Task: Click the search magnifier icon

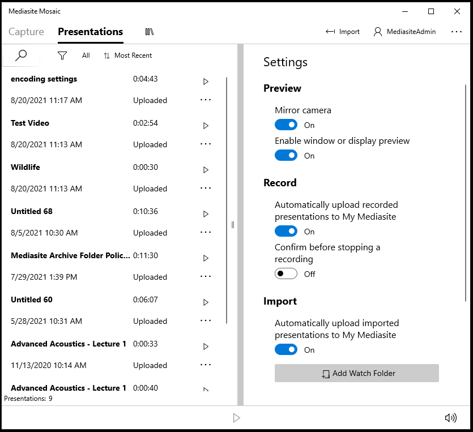Action: click(x=21, y=55)
